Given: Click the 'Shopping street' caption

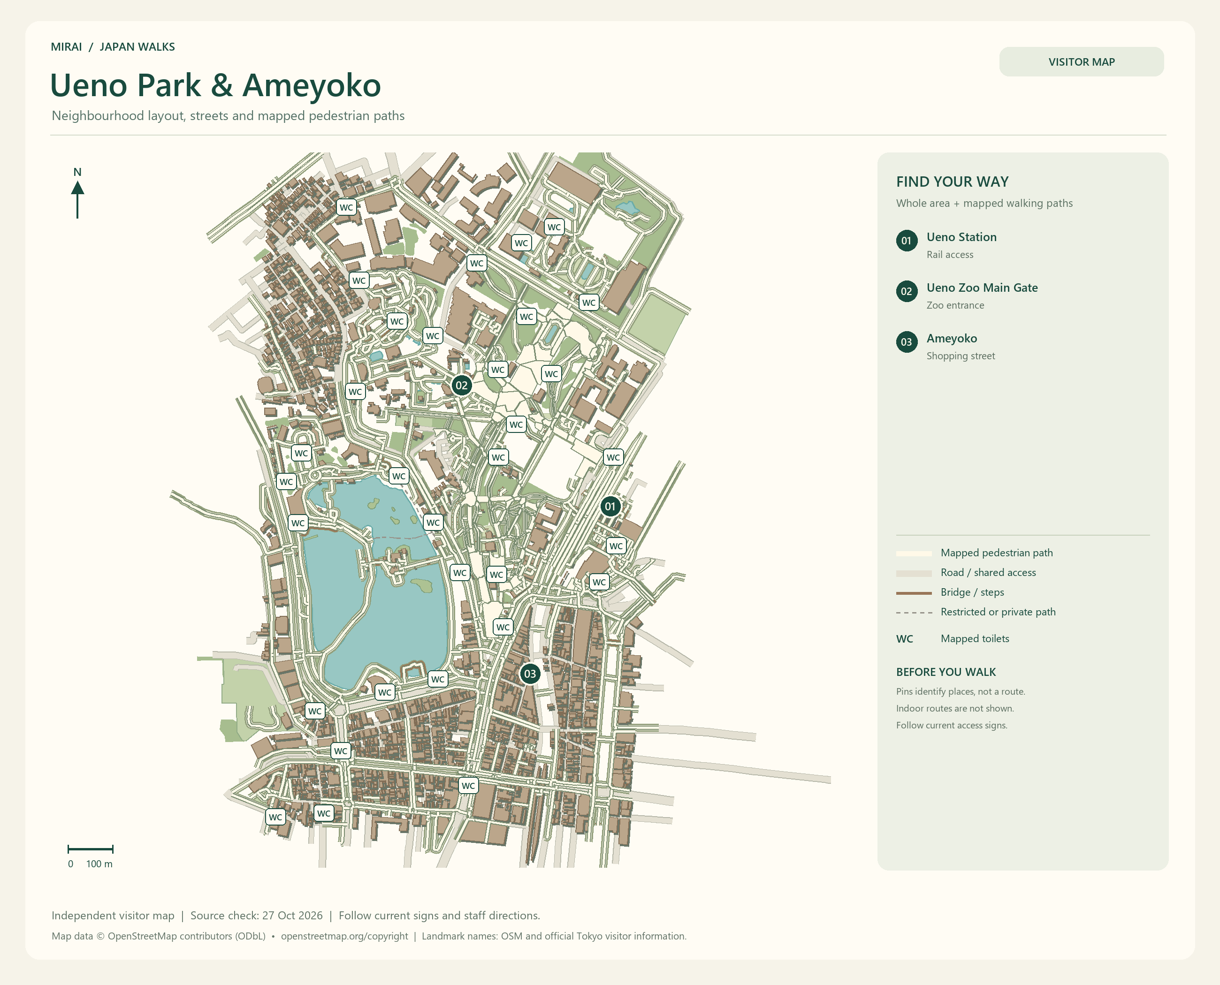Looking at the screenshot, I should [x=961, y=356].
